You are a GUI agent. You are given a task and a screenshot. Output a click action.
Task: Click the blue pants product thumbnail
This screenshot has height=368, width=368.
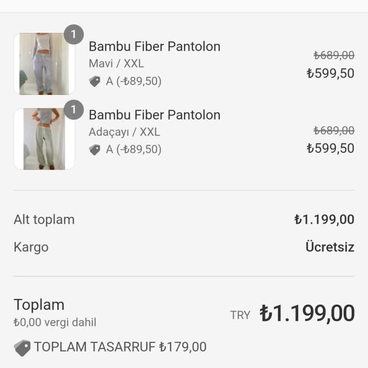point(44,64)
